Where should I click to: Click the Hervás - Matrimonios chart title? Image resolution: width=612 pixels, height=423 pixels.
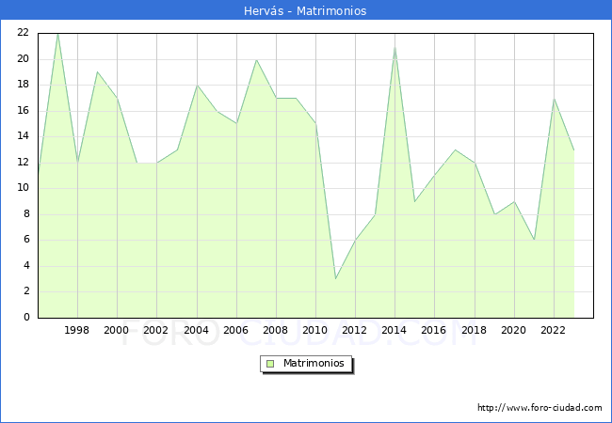click(x=306, y=10)
